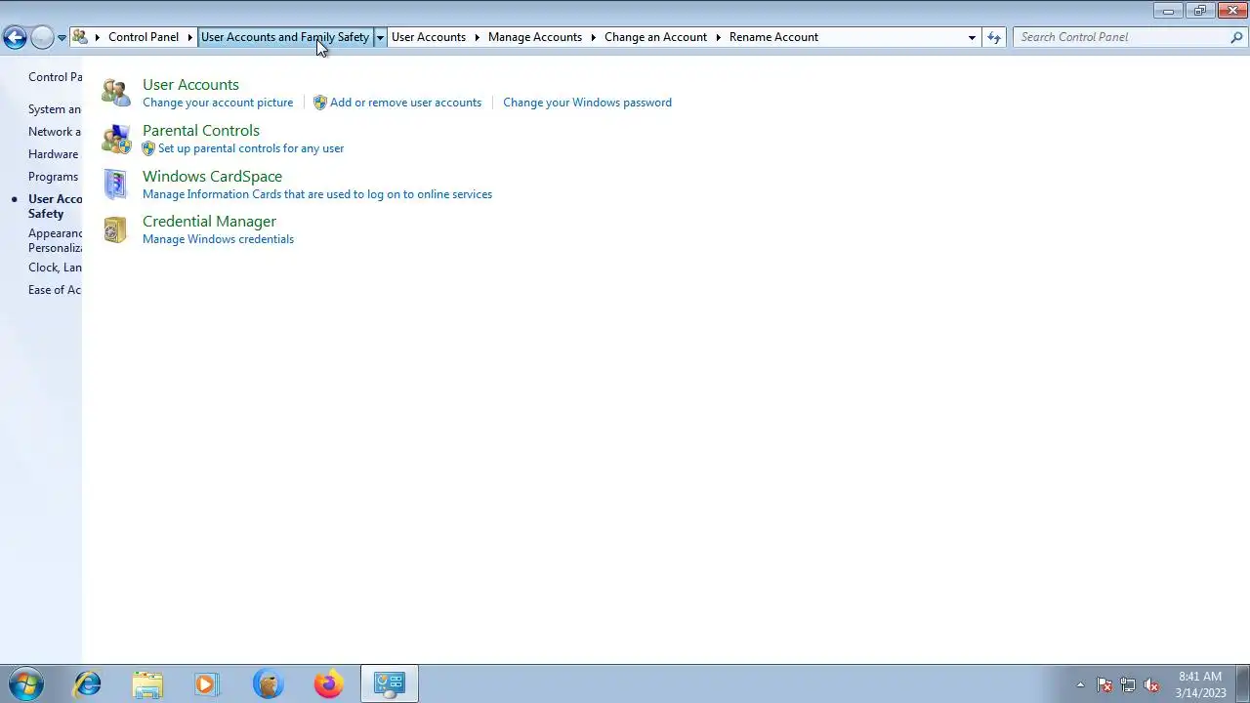Expand the arrow after Control Panel breadcrumb
Image resolution: width=1250 pixels, height=703 pixels.
(x=189, y=37)
